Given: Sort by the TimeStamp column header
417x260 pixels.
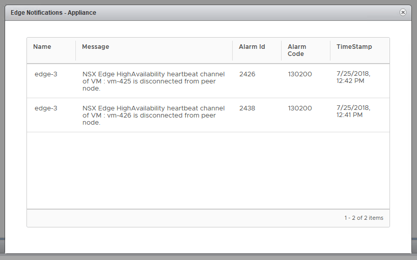Looking at the screenshot, I should (354, 47).
